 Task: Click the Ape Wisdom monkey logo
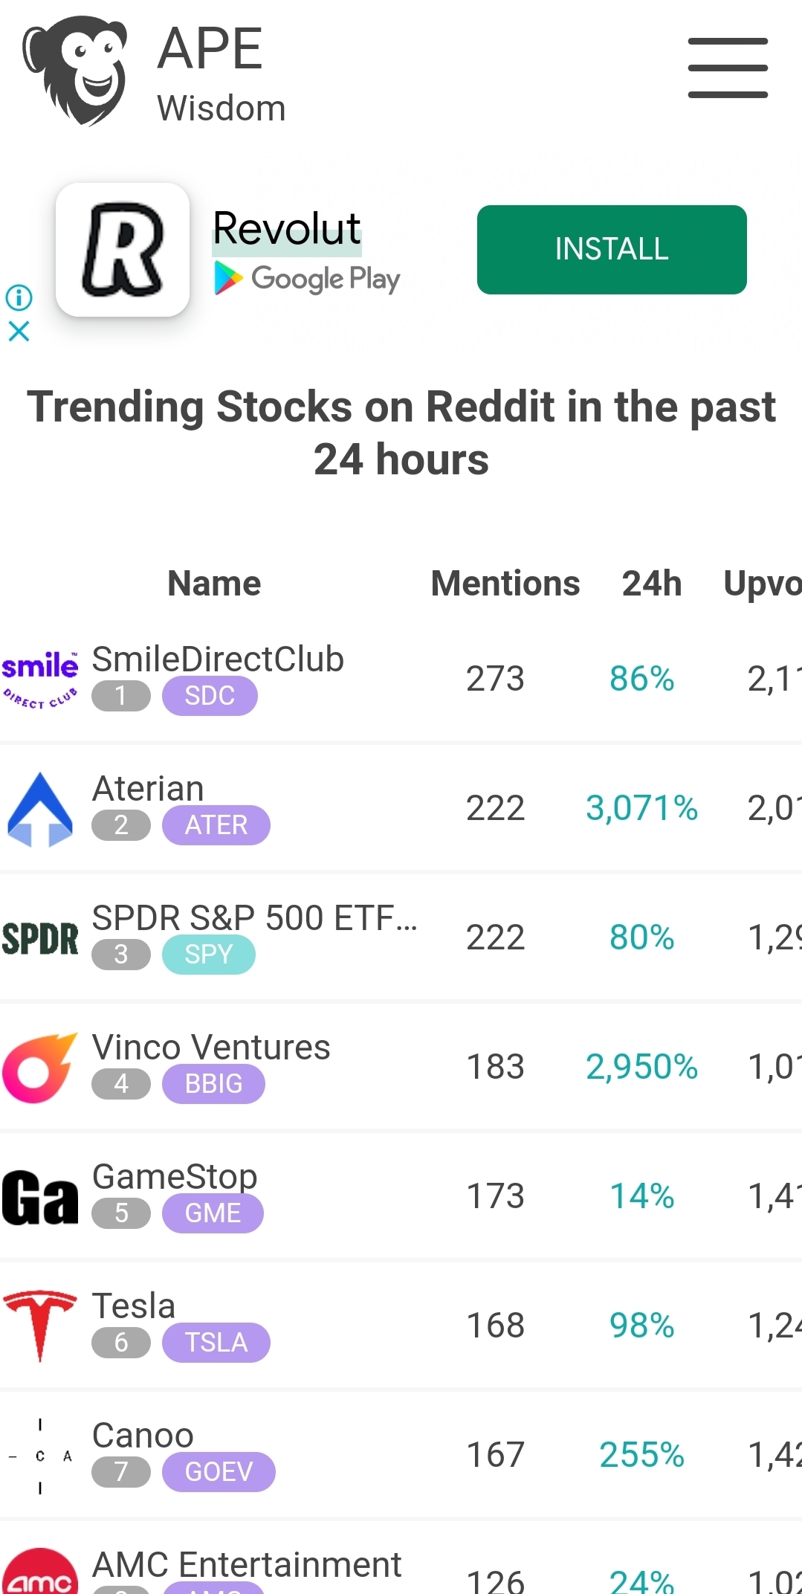tap(74, 71)
